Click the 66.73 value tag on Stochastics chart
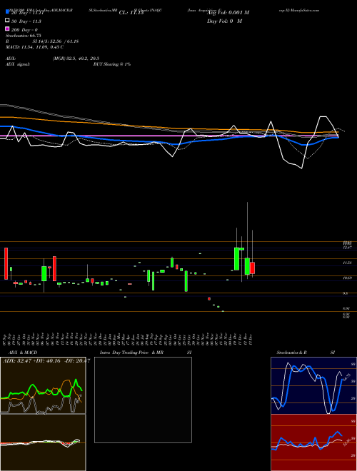The image size is (357, 471). (x=348, y=377)
